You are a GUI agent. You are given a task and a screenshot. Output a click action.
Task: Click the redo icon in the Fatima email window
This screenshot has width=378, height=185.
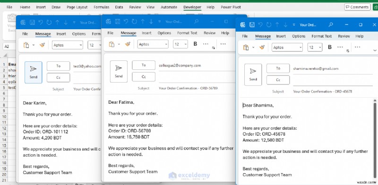pos(134,21)
